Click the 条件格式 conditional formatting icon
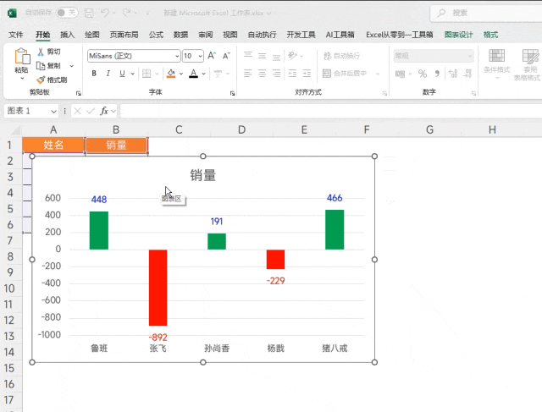 (x=497, y=56)
